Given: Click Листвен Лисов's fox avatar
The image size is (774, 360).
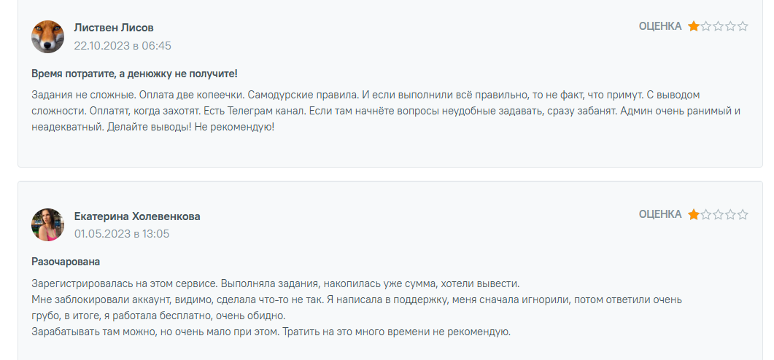Looking at the screenshot, I should [x=48, y=36].
